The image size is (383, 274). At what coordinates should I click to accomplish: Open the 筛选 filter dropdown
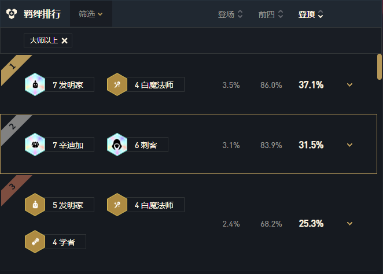91,14
